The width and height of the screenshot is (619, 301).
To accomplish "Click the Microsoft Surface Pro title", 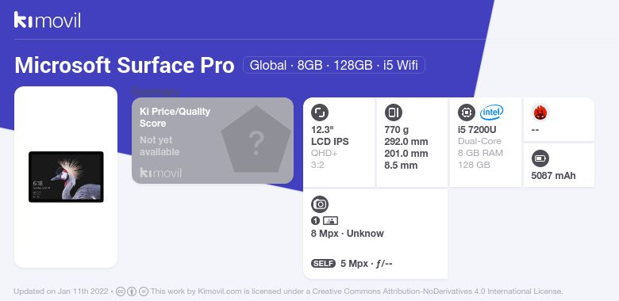I will [x=125, y=66].
